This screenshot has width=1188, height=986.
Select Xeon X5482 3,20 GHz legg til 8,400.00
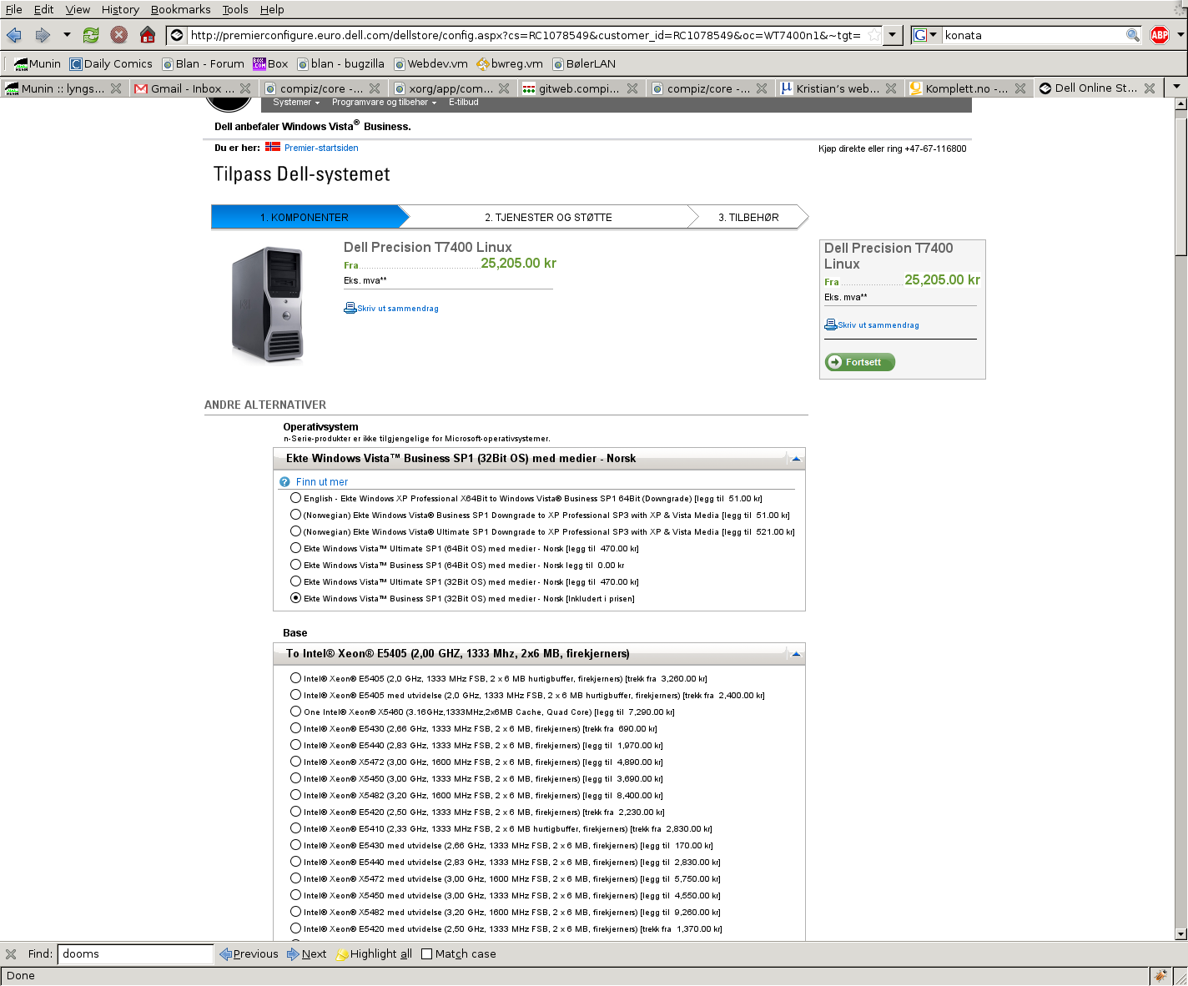295,795
